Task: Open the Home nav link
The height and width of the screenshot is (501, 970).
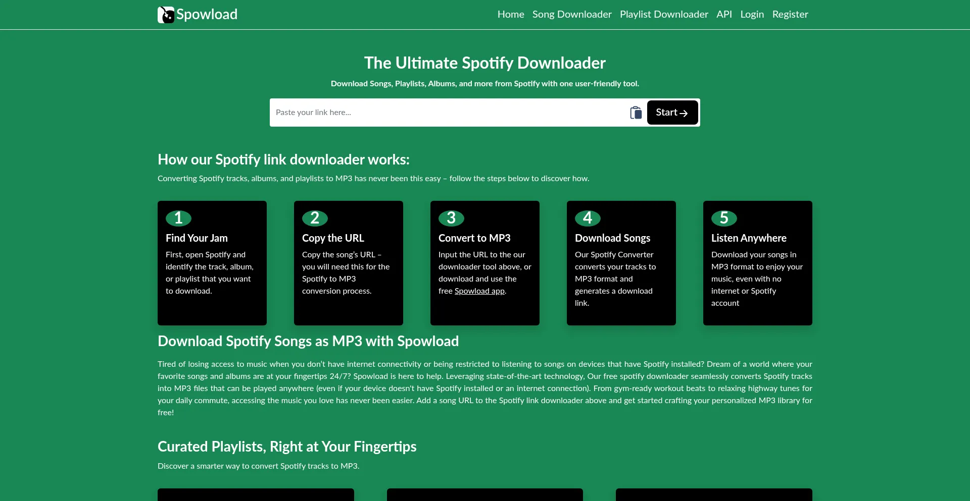Action: pyautogui.click(x=511, y=15)
